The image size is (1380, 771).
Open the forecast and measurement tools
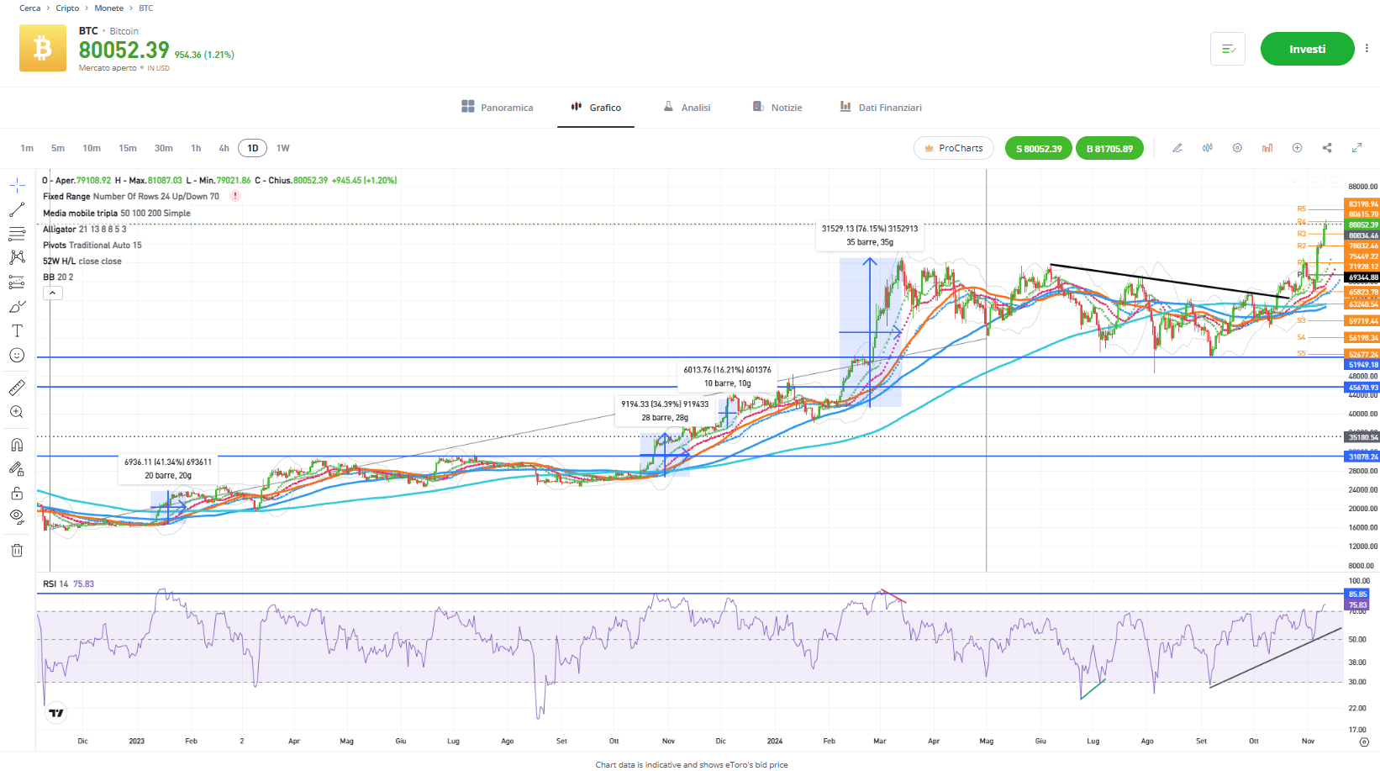coord(17,282)
